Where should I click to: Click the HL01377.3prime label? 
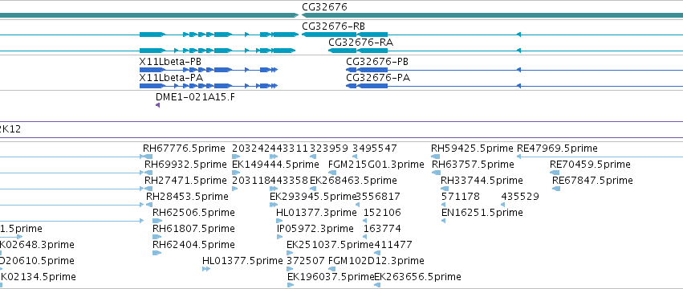[x=317, y=213]
